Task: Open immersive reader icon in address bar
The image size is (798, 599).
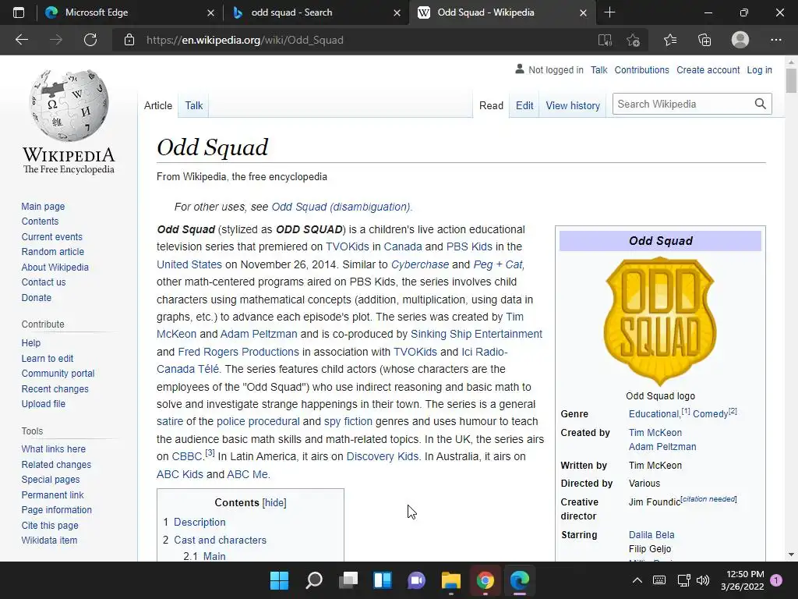Action: click(x=605, y=40)
